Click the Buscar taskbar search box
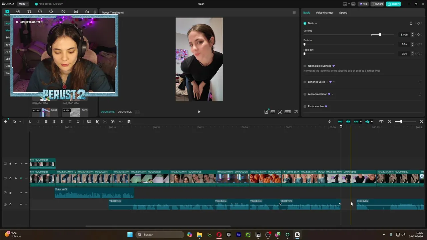The width and height of the screenshot is (427, 240). click(x=160, y=235)
